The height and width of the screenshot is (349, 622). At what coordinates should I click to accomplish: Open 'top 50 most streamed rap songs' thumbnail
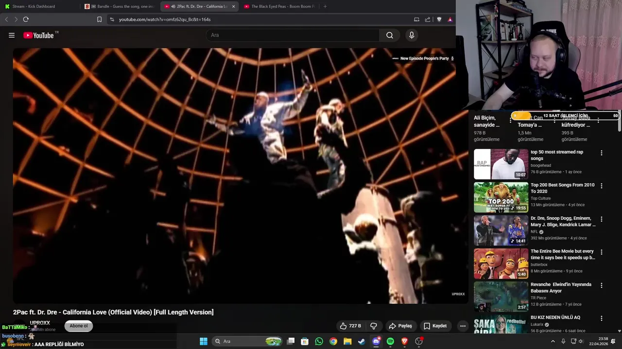(x=501, y=164)
